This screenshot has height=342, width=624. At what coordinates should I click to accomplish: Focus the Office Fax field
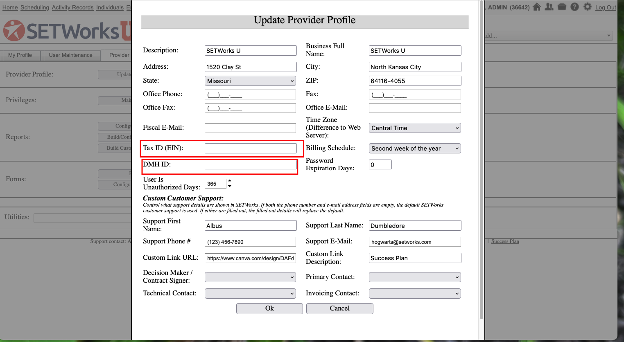250,108
